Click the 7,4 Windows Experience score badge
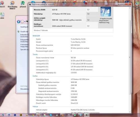 (106, 11)
